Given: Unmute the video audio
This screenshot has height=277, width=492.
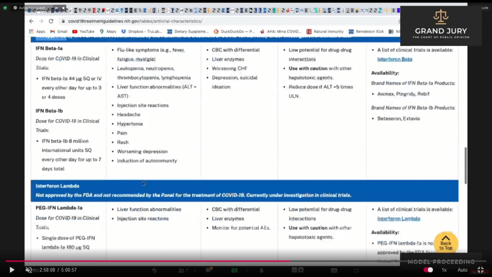Looking at the screenshot, I should point(29,270).
